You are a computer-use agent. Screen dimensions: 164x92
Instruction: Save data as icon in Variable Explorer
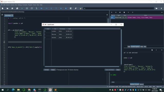120,12
